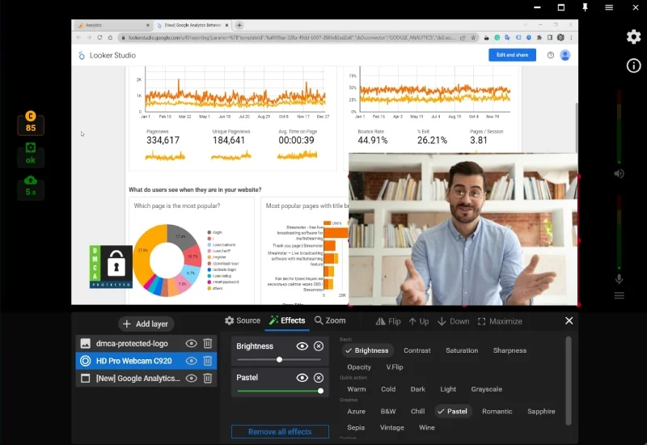The image size is (647, 445).
Task: Adjust the Brightness slider
Action: coord(279,359)
